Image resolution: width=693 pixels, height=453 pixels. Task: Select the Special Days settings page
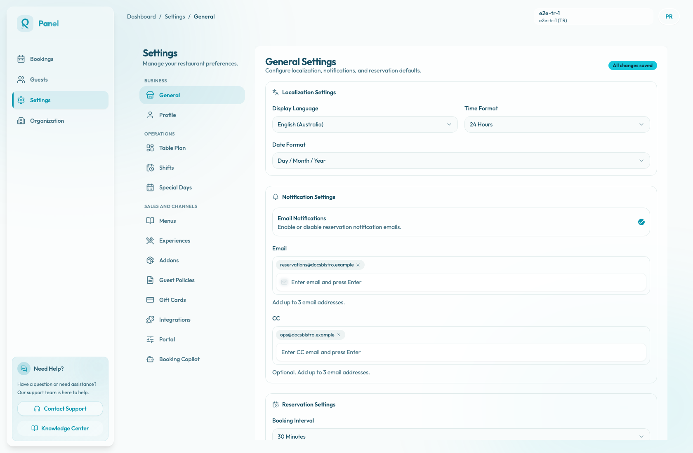tap(192, 187)
